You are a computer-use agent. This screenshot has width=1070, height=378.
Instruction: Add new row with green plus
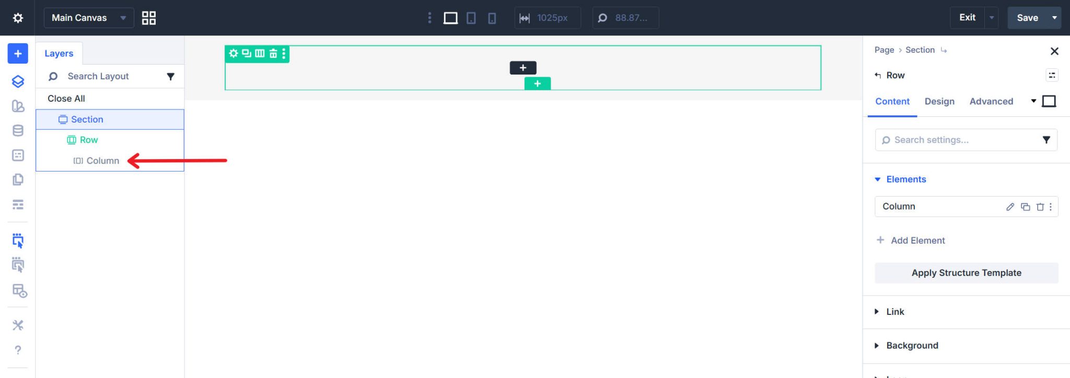[x=538, y=83]
